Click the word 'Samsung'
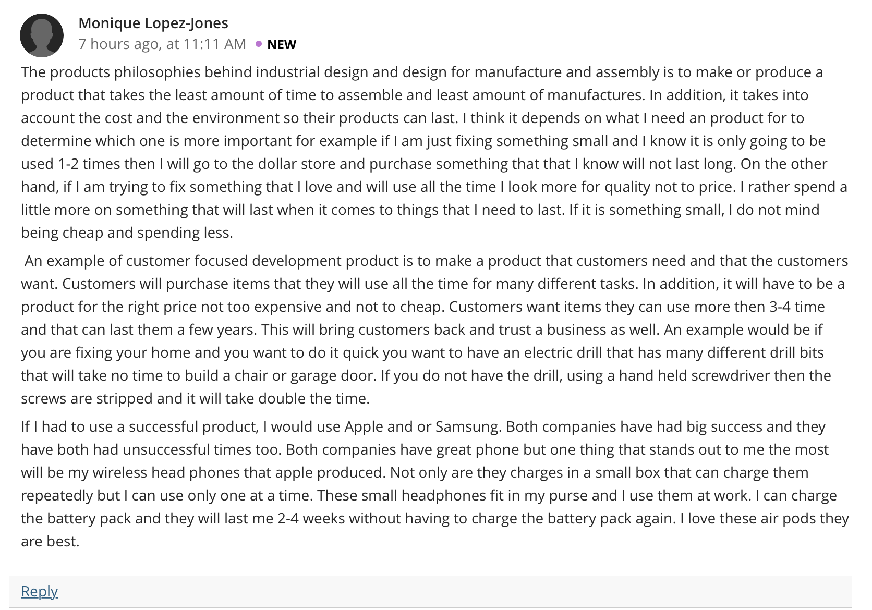The width and height of the screenshot is (872, 610). pyautogui.click(x=467, y=426)
